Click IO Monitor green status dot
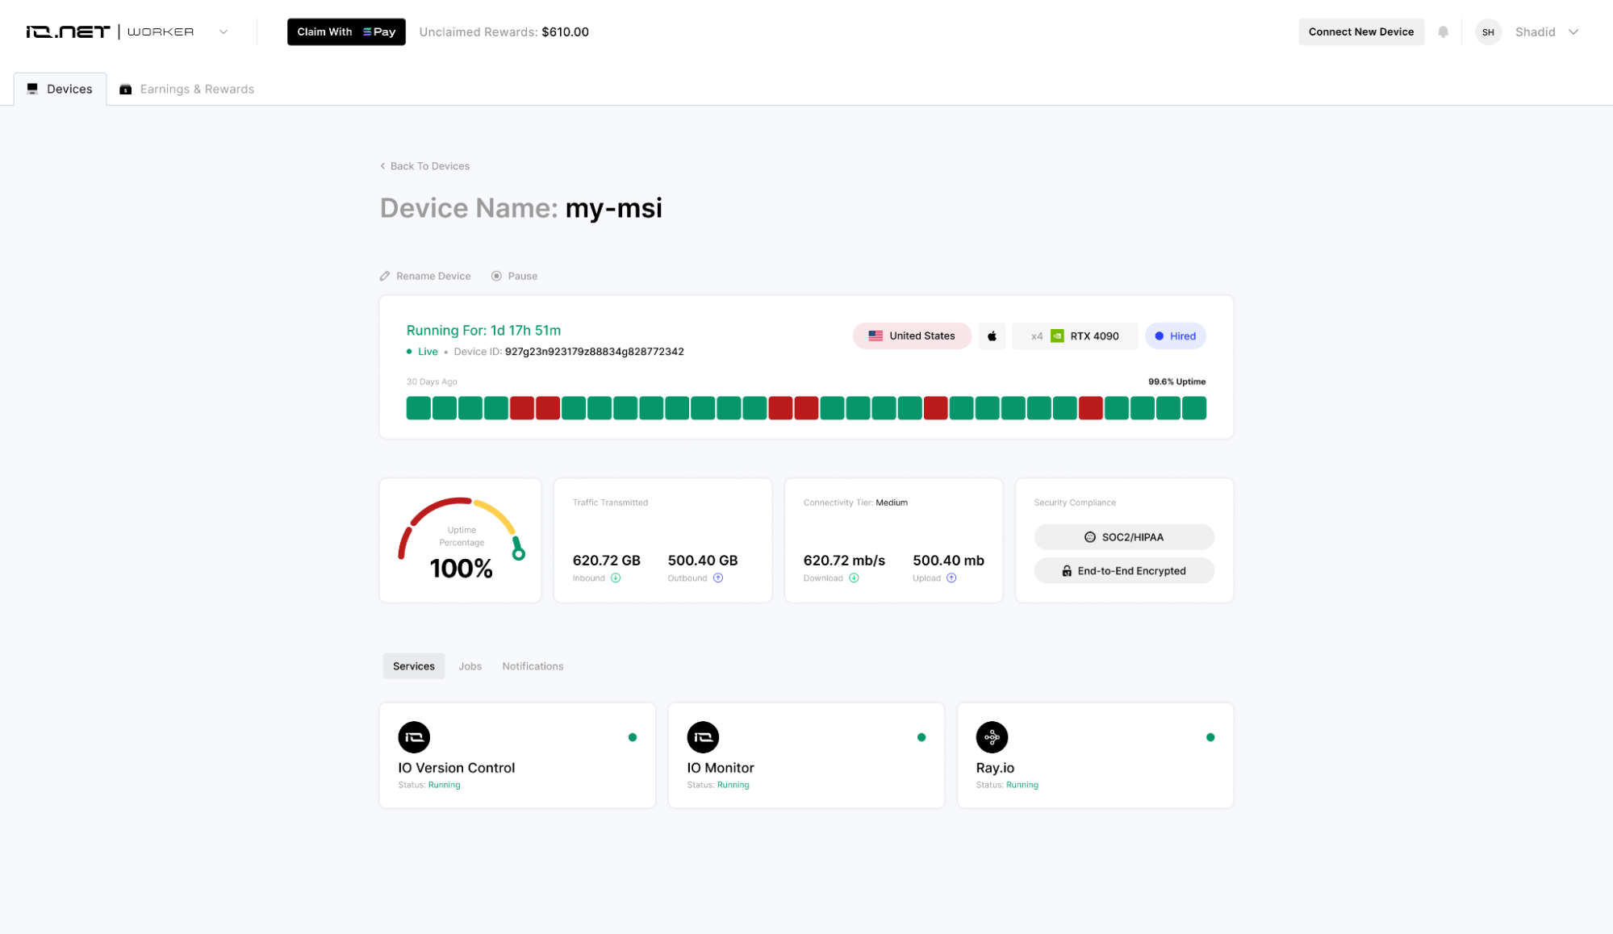Image resolution: width=1613 pixels, height=934 pixels. click(x=921, y=737)
